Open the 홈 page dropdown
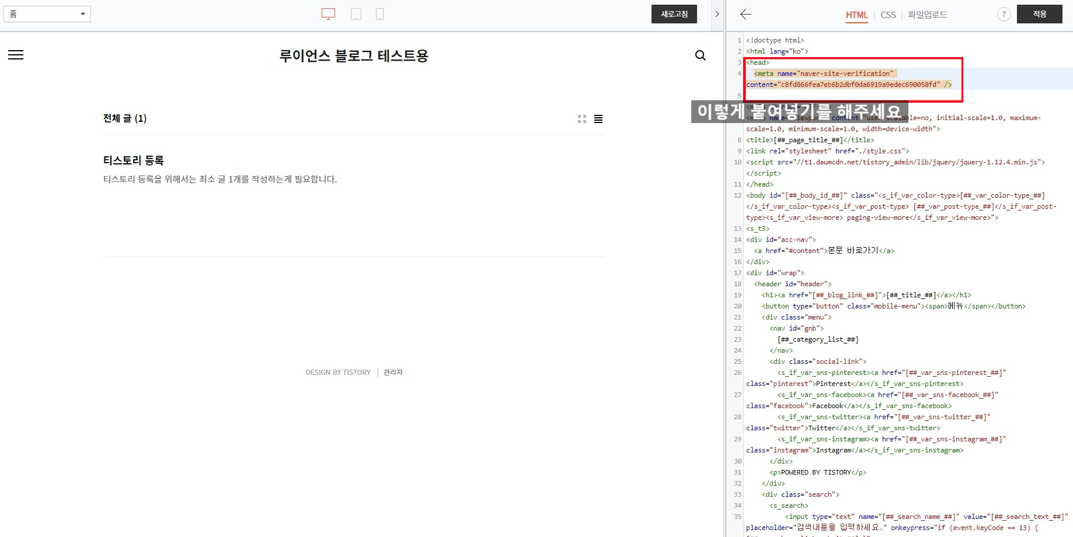The height and width of the screenshot is (537, 1073). coord(47,14)
